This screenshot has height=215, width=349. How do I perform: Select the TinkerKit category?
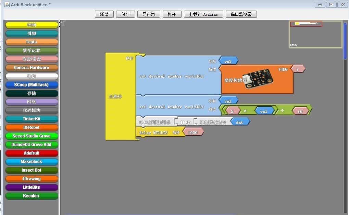(32, 119)
